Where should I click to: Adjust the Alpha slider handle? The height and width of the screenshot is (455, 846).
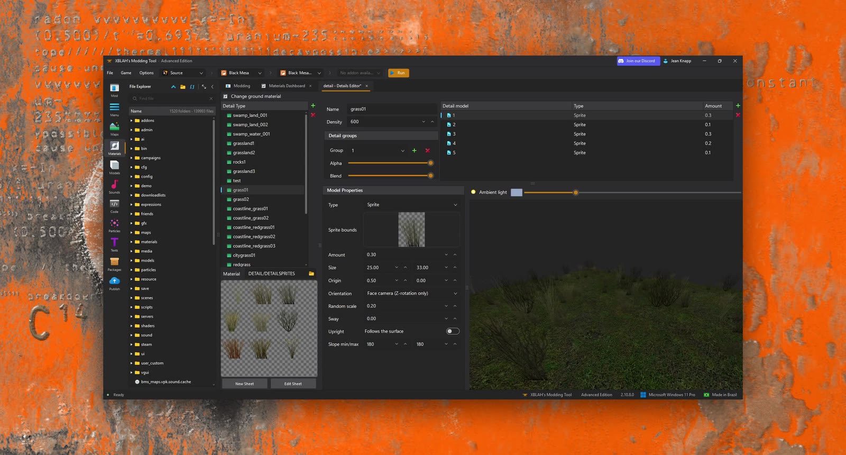tap(430, 163)
